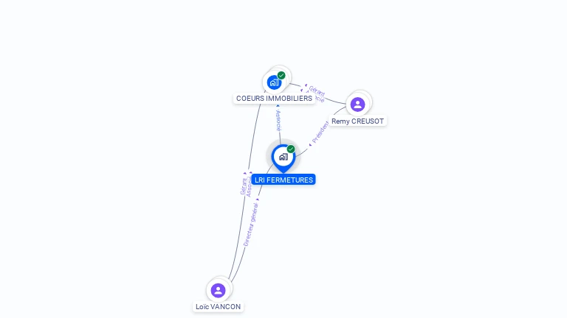Select the Loïc VANCON name label

coord(218,306)
